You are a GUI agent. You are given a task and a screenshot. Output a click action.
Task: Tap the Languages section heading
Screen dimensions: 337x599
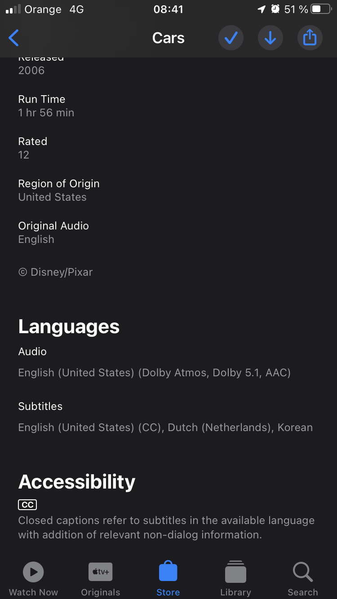(x=69, y=326)
